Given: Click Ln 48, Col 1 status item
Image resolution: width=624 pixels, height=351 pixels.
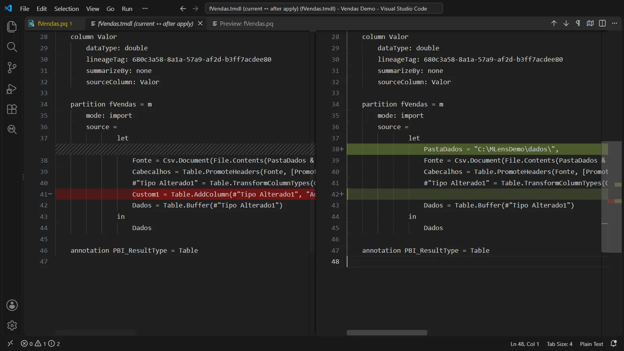Looking at the screenshot, I should coord(525,344).
